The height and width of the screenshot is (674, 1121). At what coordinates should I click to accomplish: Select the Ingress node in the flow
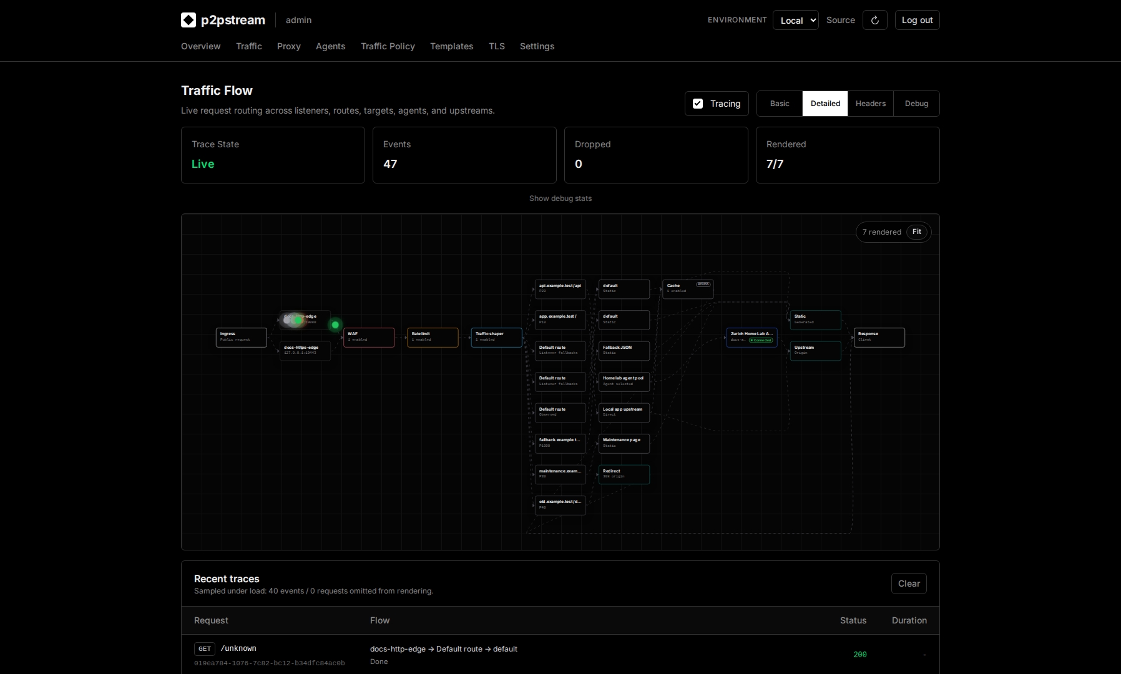tap(241, 337)
